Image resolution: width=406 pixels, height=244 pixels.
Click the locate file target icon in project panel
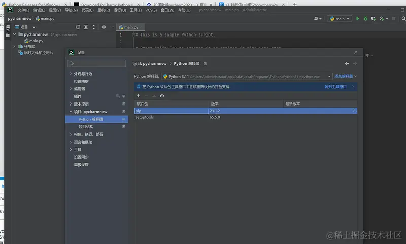(x=78, y=27)
